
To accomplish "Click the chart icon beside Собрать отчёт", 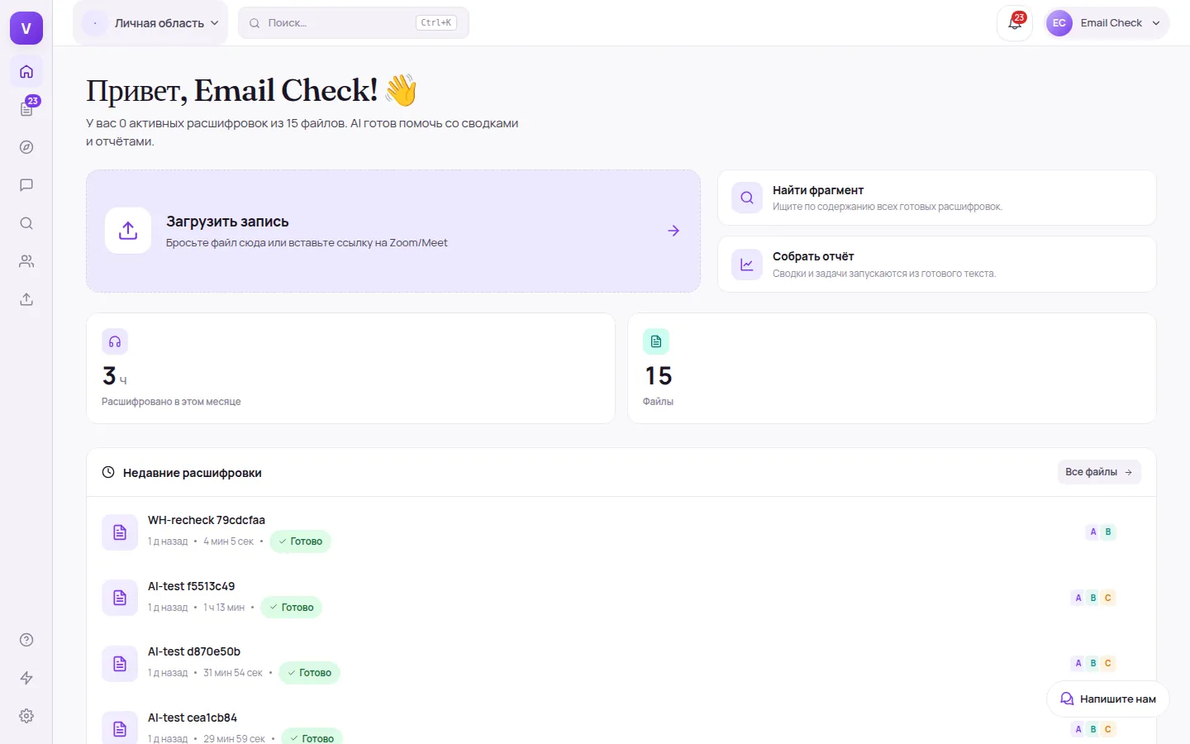I will pos(747,265).
